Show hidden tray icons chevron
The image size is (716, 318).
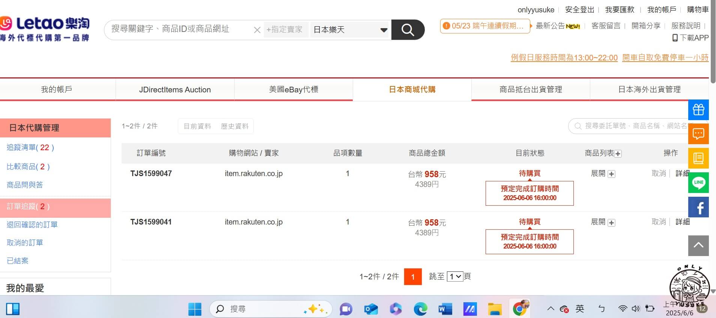551,309
